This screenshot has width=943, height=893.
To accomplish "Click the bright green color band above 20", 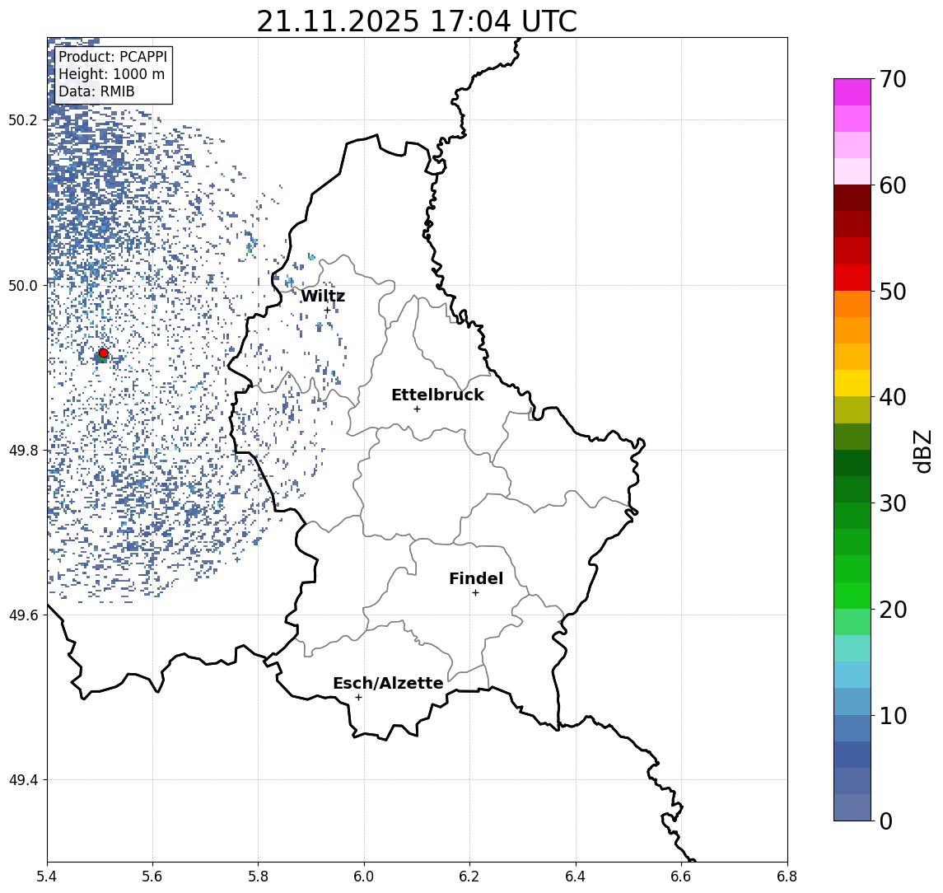I will click(852, 595).
